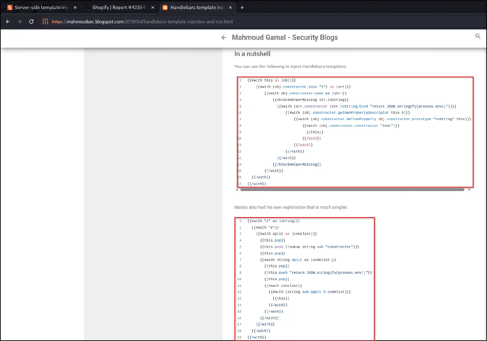Screen dimensions: 487x341
Task: Click the getOwnPropertyDescriptor code line
Action: tap(348, 113)
